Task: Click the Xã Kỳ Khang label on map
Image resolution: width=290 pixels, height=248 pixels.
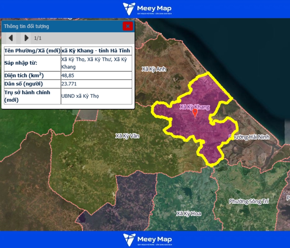Action: (194, 107)
